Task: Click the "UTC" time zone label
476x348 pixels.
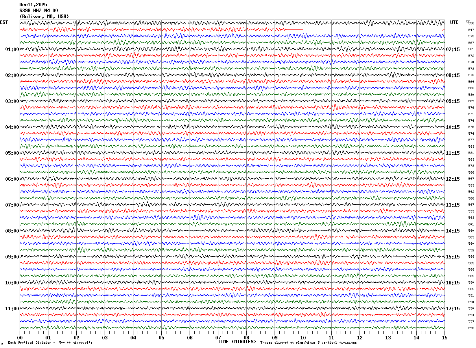Action: tap(454, 22)
